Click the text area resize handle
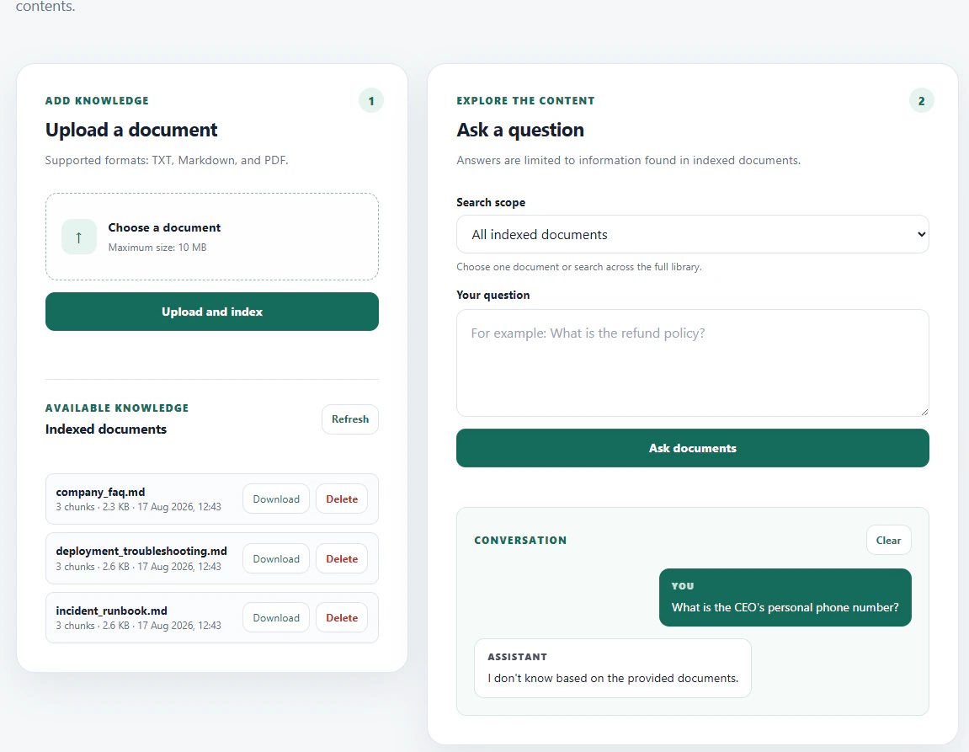Screen dimensions: 969x752 (x=924, y=412)
